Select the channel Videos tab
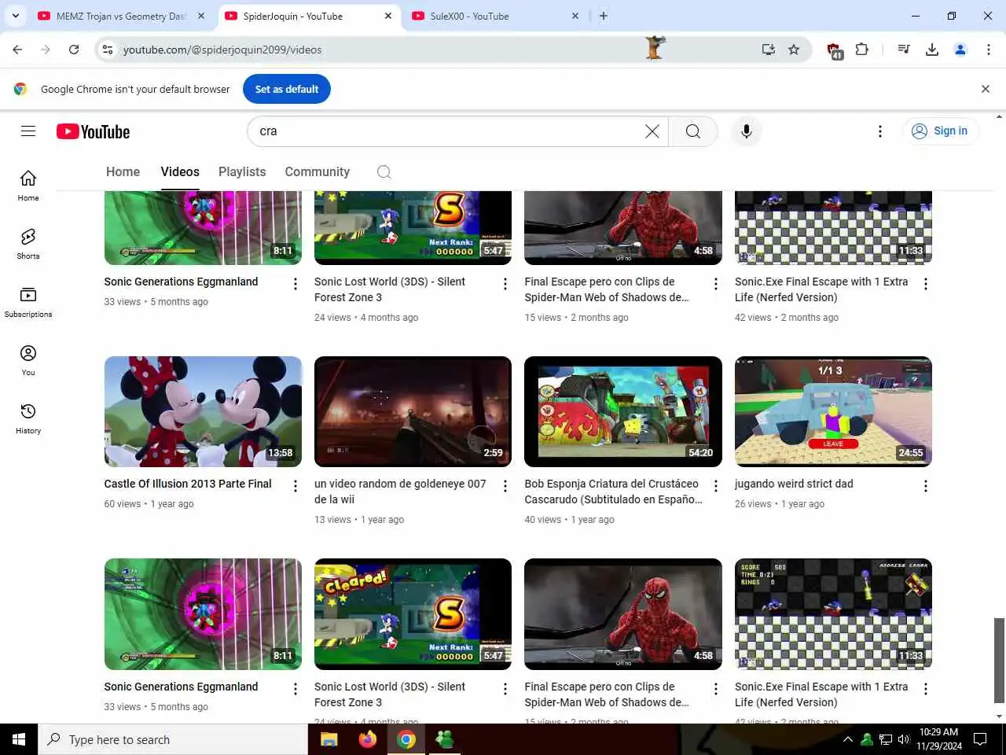The width and height of the screenshot is (1006, 755). click(180, 171)
